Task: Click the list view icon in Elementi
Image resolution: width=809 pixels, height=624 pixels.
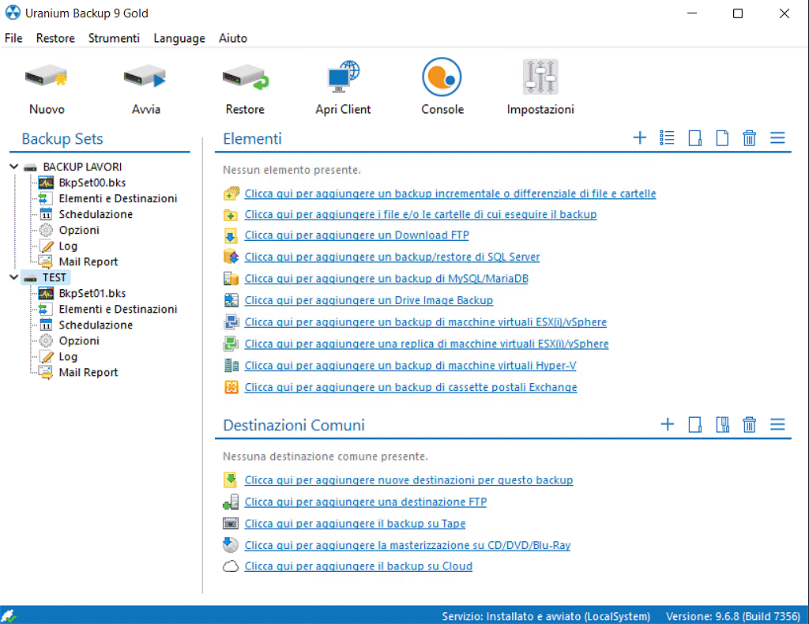Action: coord(667,137)
